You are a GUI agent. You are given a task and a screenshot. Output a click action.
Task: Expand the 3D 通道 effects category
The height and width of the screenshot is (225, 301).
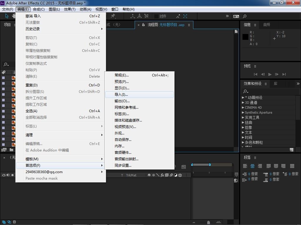tap(243, 103)
